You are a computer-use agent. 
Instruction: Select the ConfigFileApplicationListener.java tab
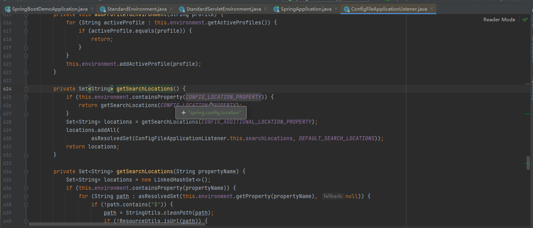389,9
